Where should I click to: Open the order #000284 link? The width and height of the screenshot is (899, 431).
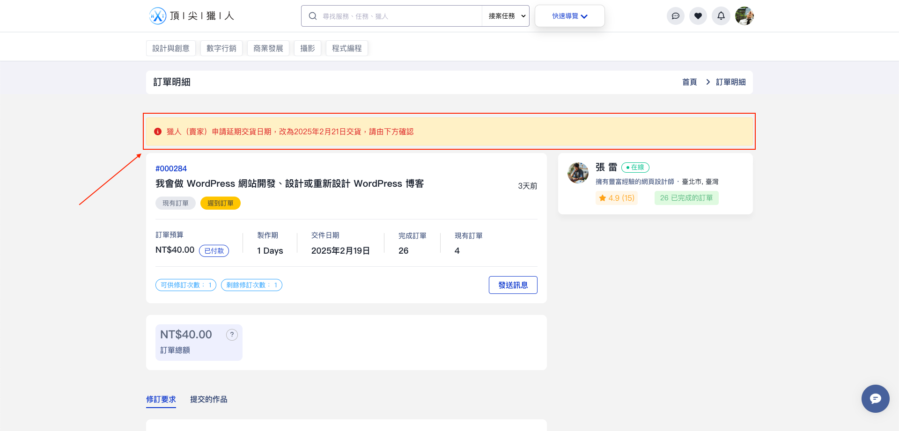[x=171, y=168]
